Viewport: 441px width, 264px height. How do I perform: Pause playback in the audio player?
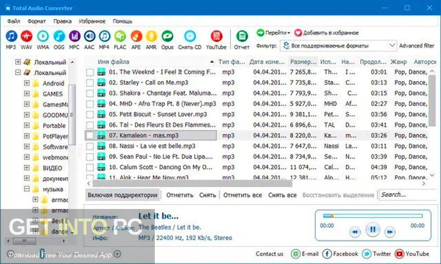[373, 229]
